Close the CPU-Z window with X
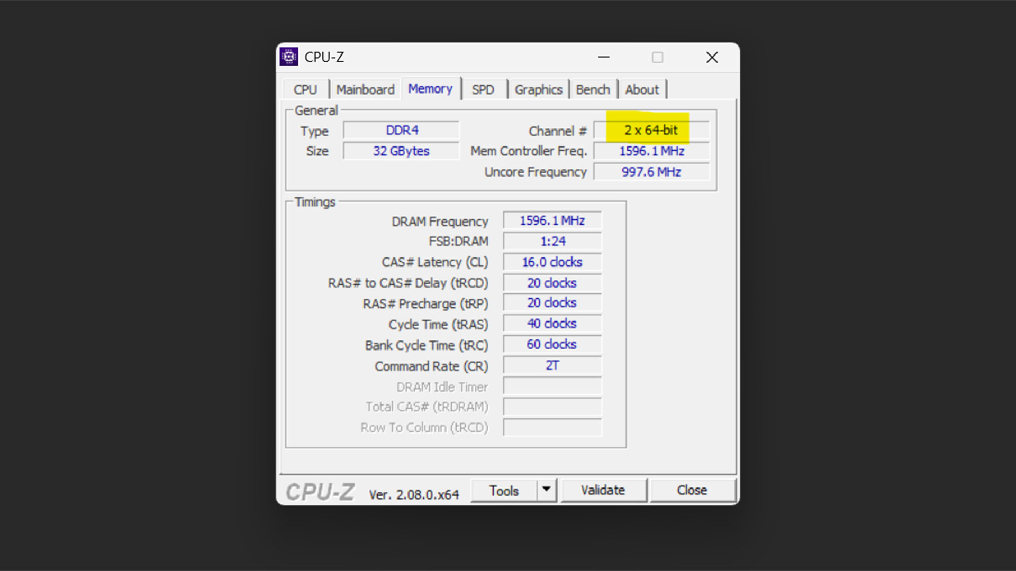Image resolution: width=1016 pixels, height=571 pixels. click(712, 57)
